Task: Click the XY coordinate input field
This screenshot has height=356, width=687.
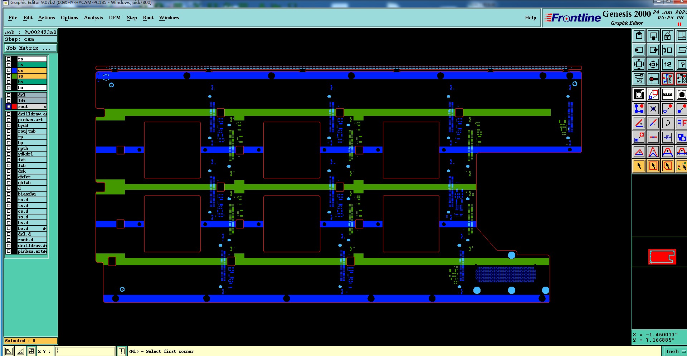Action: pos(85,351)
